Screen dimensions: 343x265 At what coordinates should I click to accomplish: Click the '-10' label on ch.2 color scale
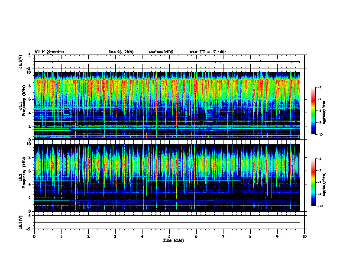[x=320, y=206]
